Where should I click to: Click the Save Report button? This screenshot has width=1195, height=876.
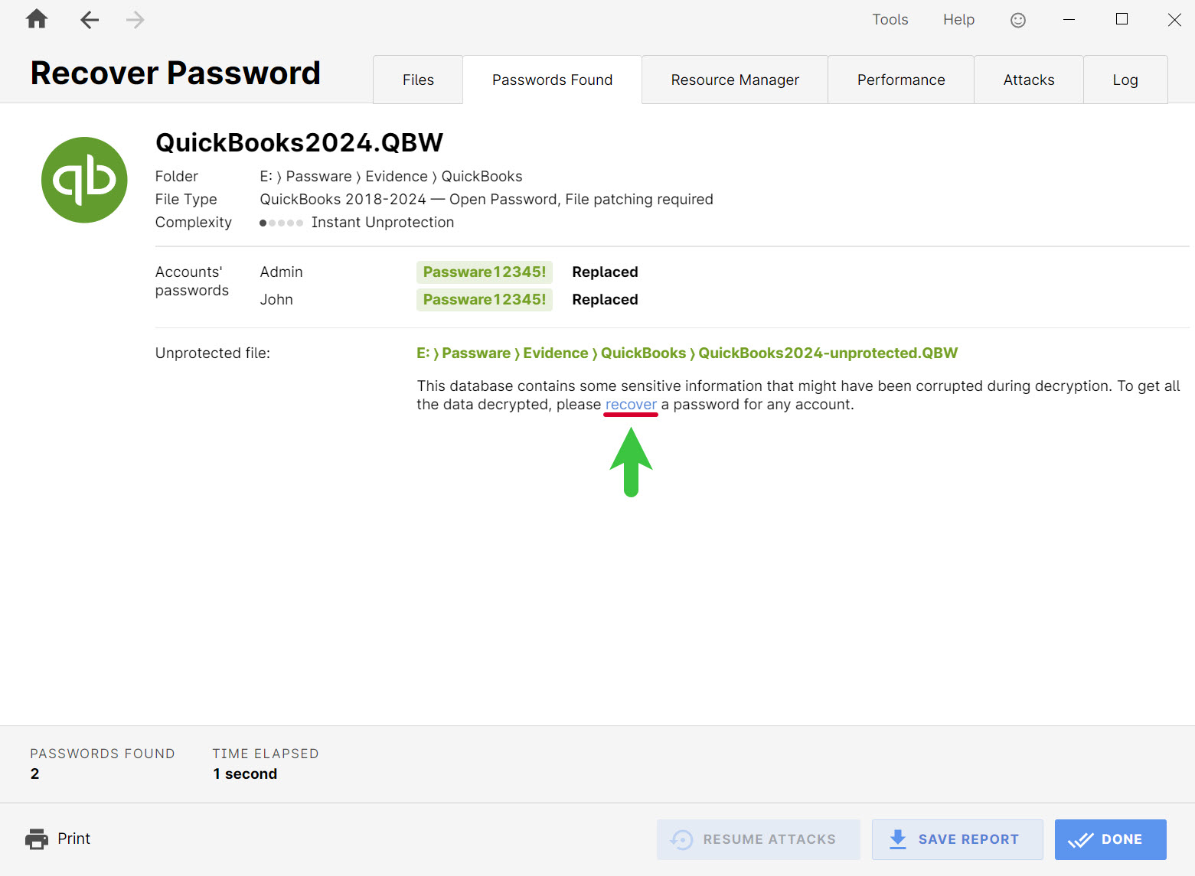pyautogui.click(x=958, y=839)
